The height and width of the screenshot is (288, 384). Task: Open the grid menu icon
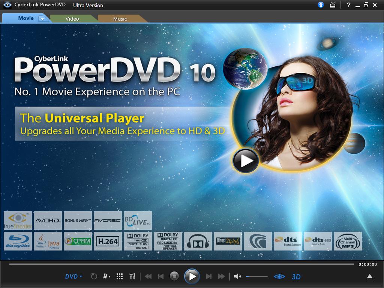(120, 276)
